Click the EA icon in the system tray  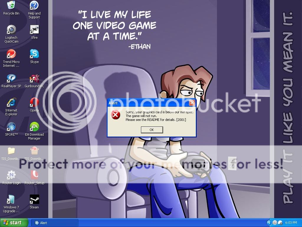pos(275,223)
